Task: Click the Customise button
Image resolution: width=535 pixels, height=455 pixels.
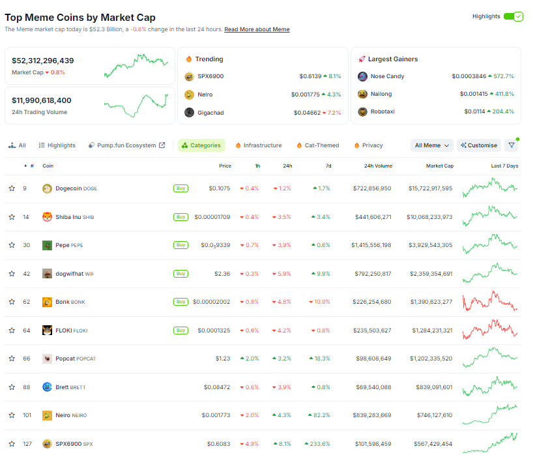Action: point(479,145)
